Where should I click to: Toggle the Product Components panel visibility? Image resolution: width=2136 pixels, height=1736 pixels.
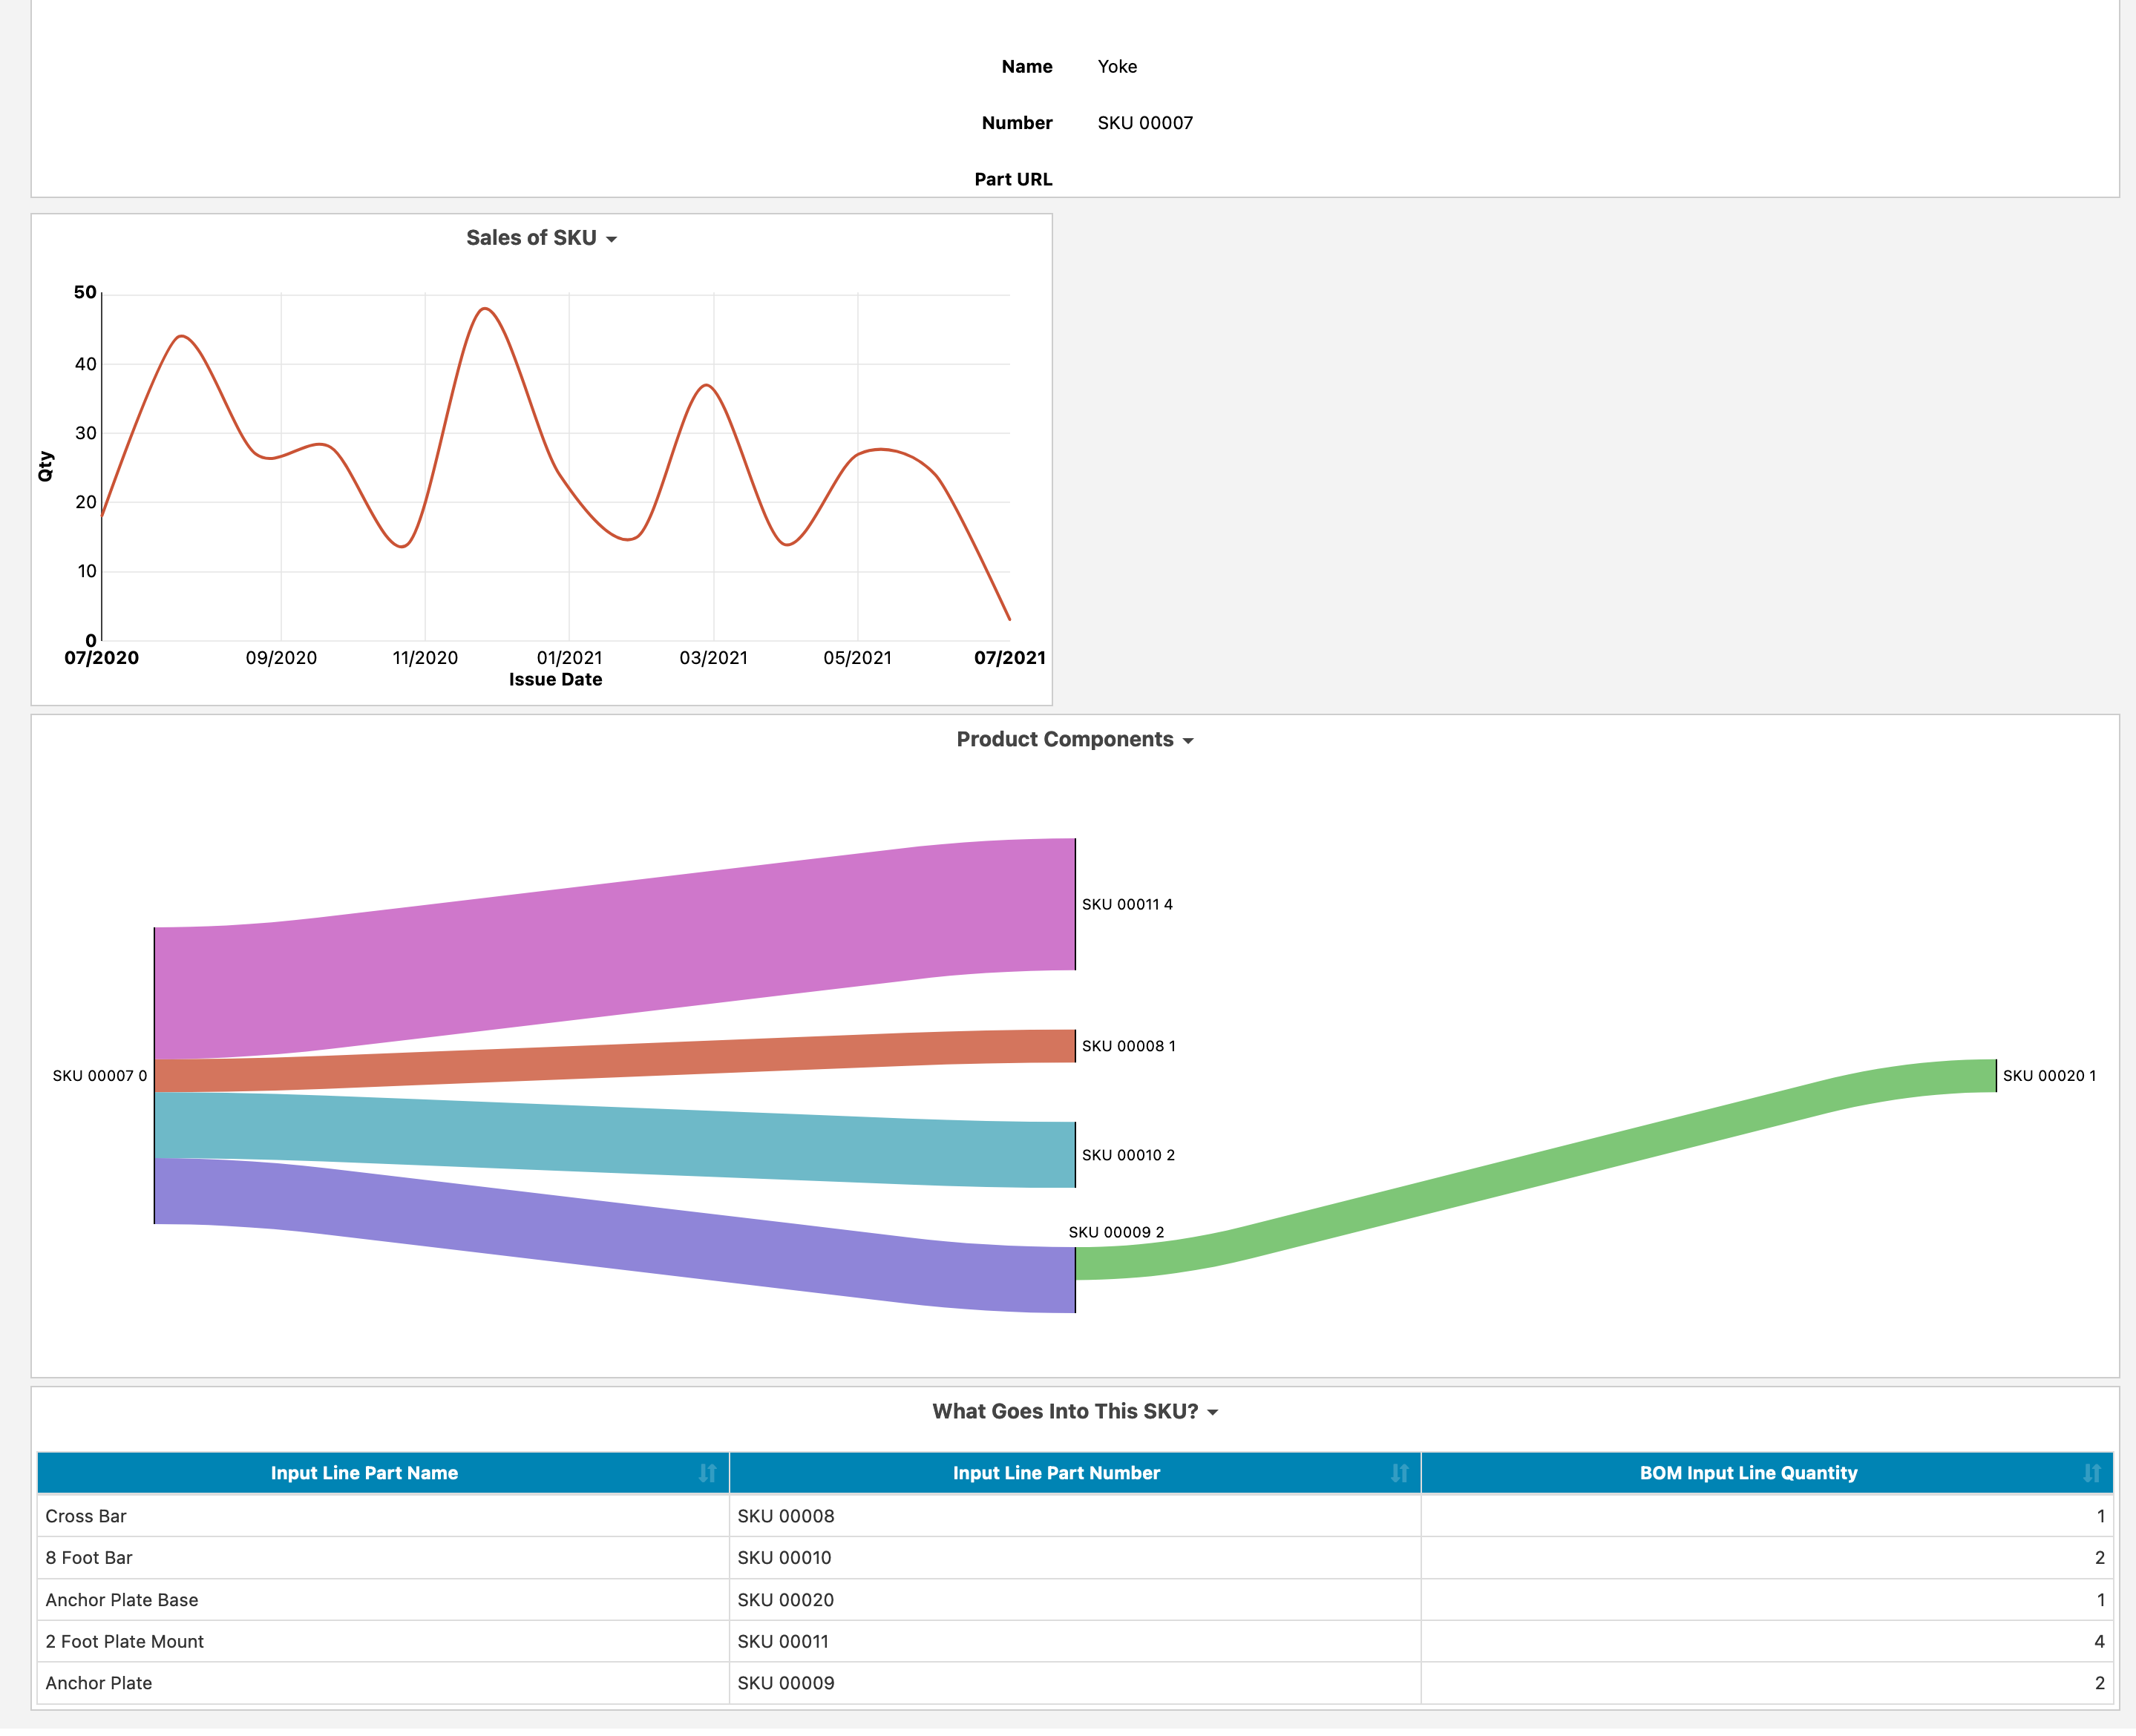(1190, 740)
